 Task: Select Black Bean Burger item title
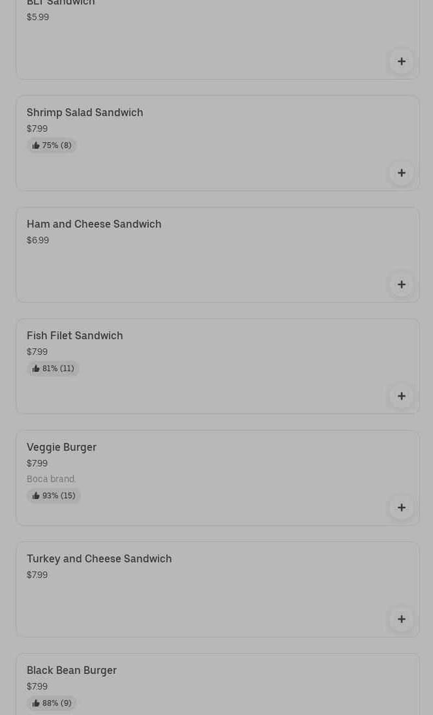[x=72, y=670]
